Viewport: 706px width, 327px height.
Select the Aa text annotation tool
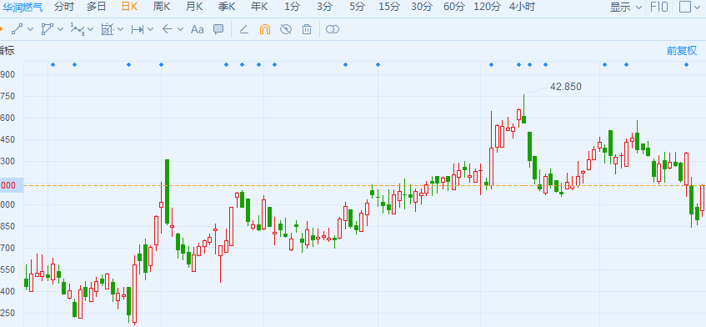click(x=198, y=29)
